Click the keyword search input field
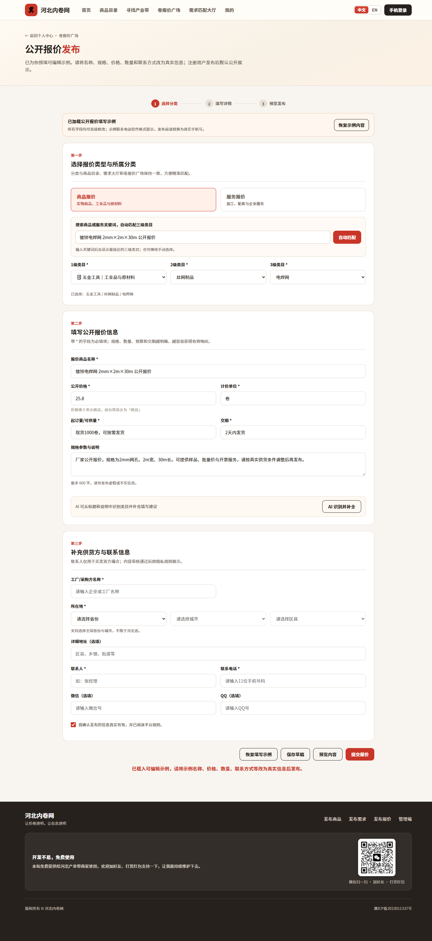 click(202, 237)
